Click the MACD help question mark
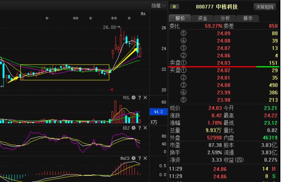 139,158
